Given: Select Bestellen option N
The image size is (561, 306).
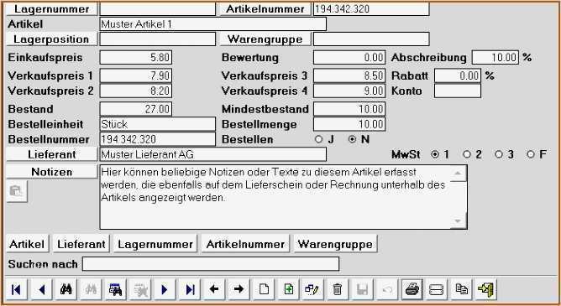Looking at the screenshot, I should click(353, 139).
